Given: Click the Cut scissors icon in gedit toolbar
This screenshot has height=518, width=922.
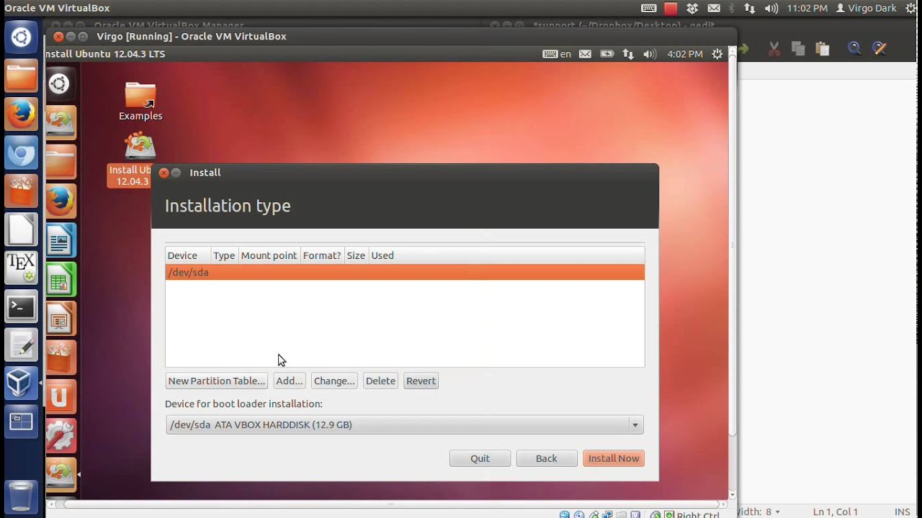Looking at the screenshot, I should [774, 49].
